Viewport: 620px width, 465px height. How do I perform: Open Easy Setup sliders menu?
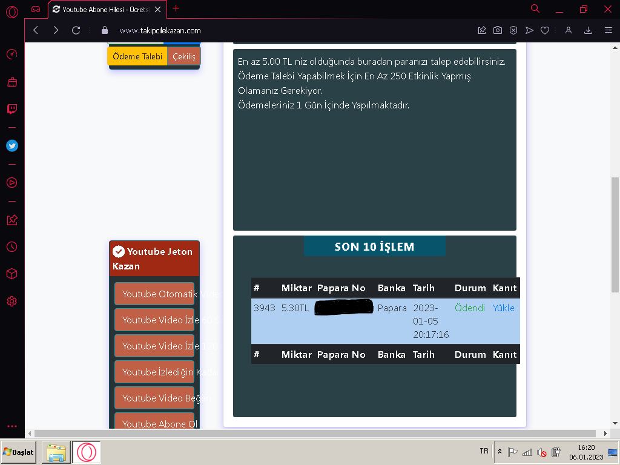coord(608,30)
